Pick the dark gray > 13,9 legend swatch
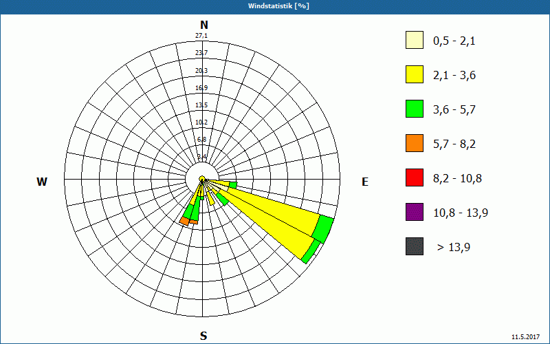The image size is (550, 344). pos(415,246)
